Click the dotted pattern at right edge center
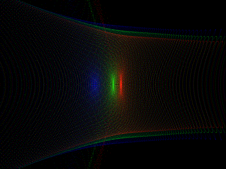Screen dimensions: 226x169 point(219,84)
